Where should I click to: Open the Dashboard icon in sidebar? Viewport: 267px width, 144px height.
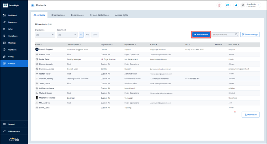(x=4, y=15)
